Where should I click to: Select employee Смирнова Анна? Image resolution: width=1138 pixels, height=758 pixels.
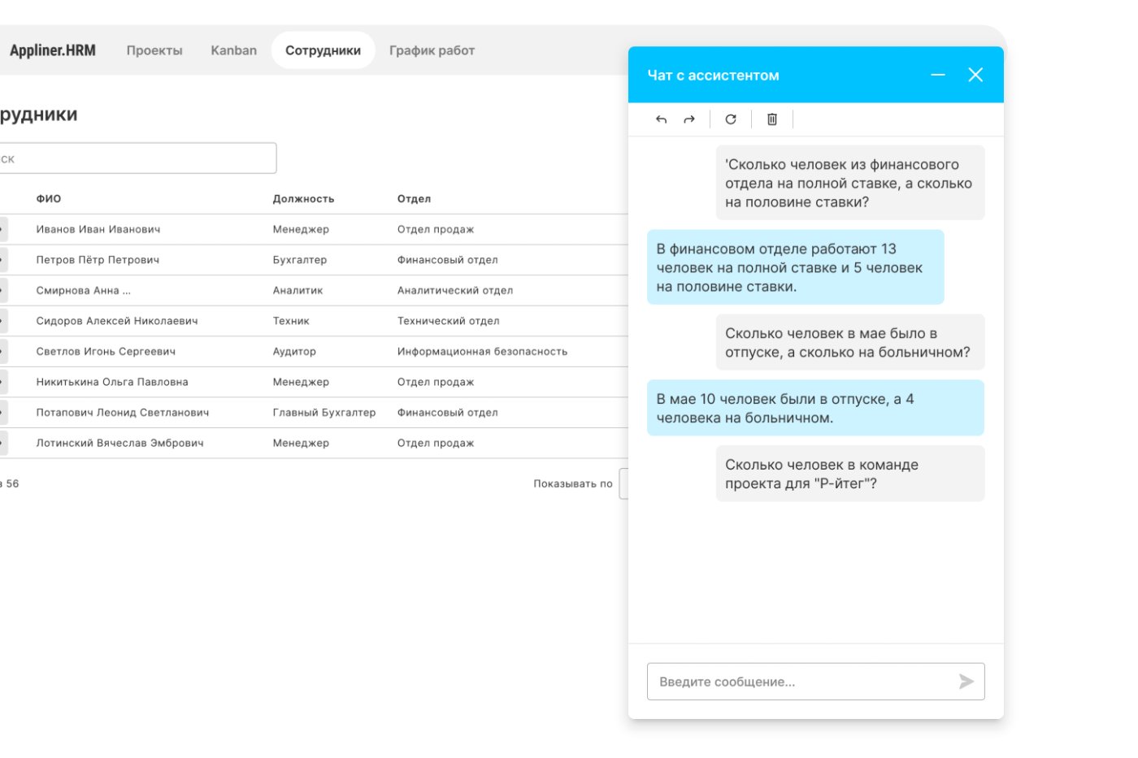pos(83,291)
